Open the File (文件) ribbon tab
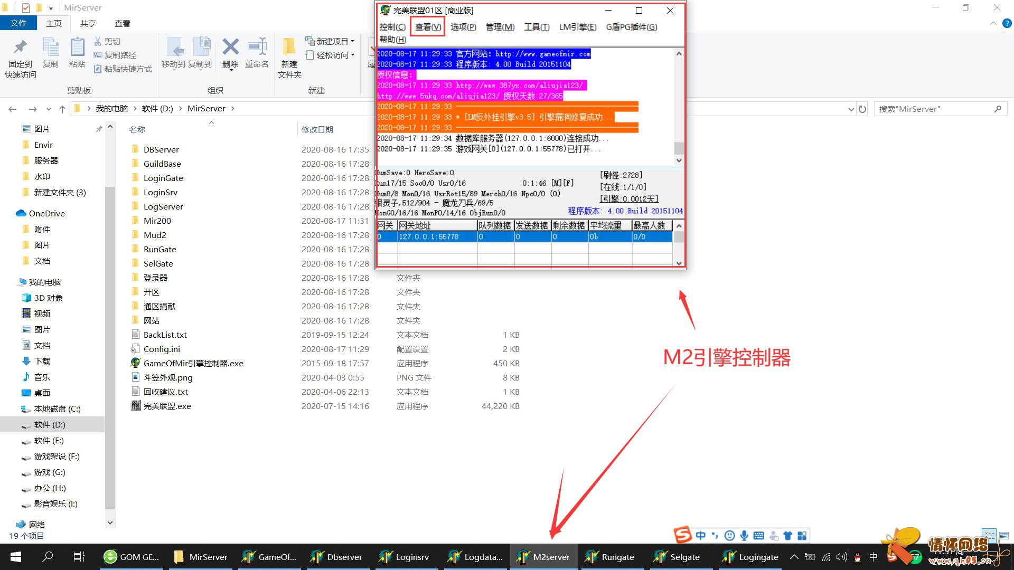Image resolution: width=1014 pixels, height=570 pixels. click(x=18, y=23)
